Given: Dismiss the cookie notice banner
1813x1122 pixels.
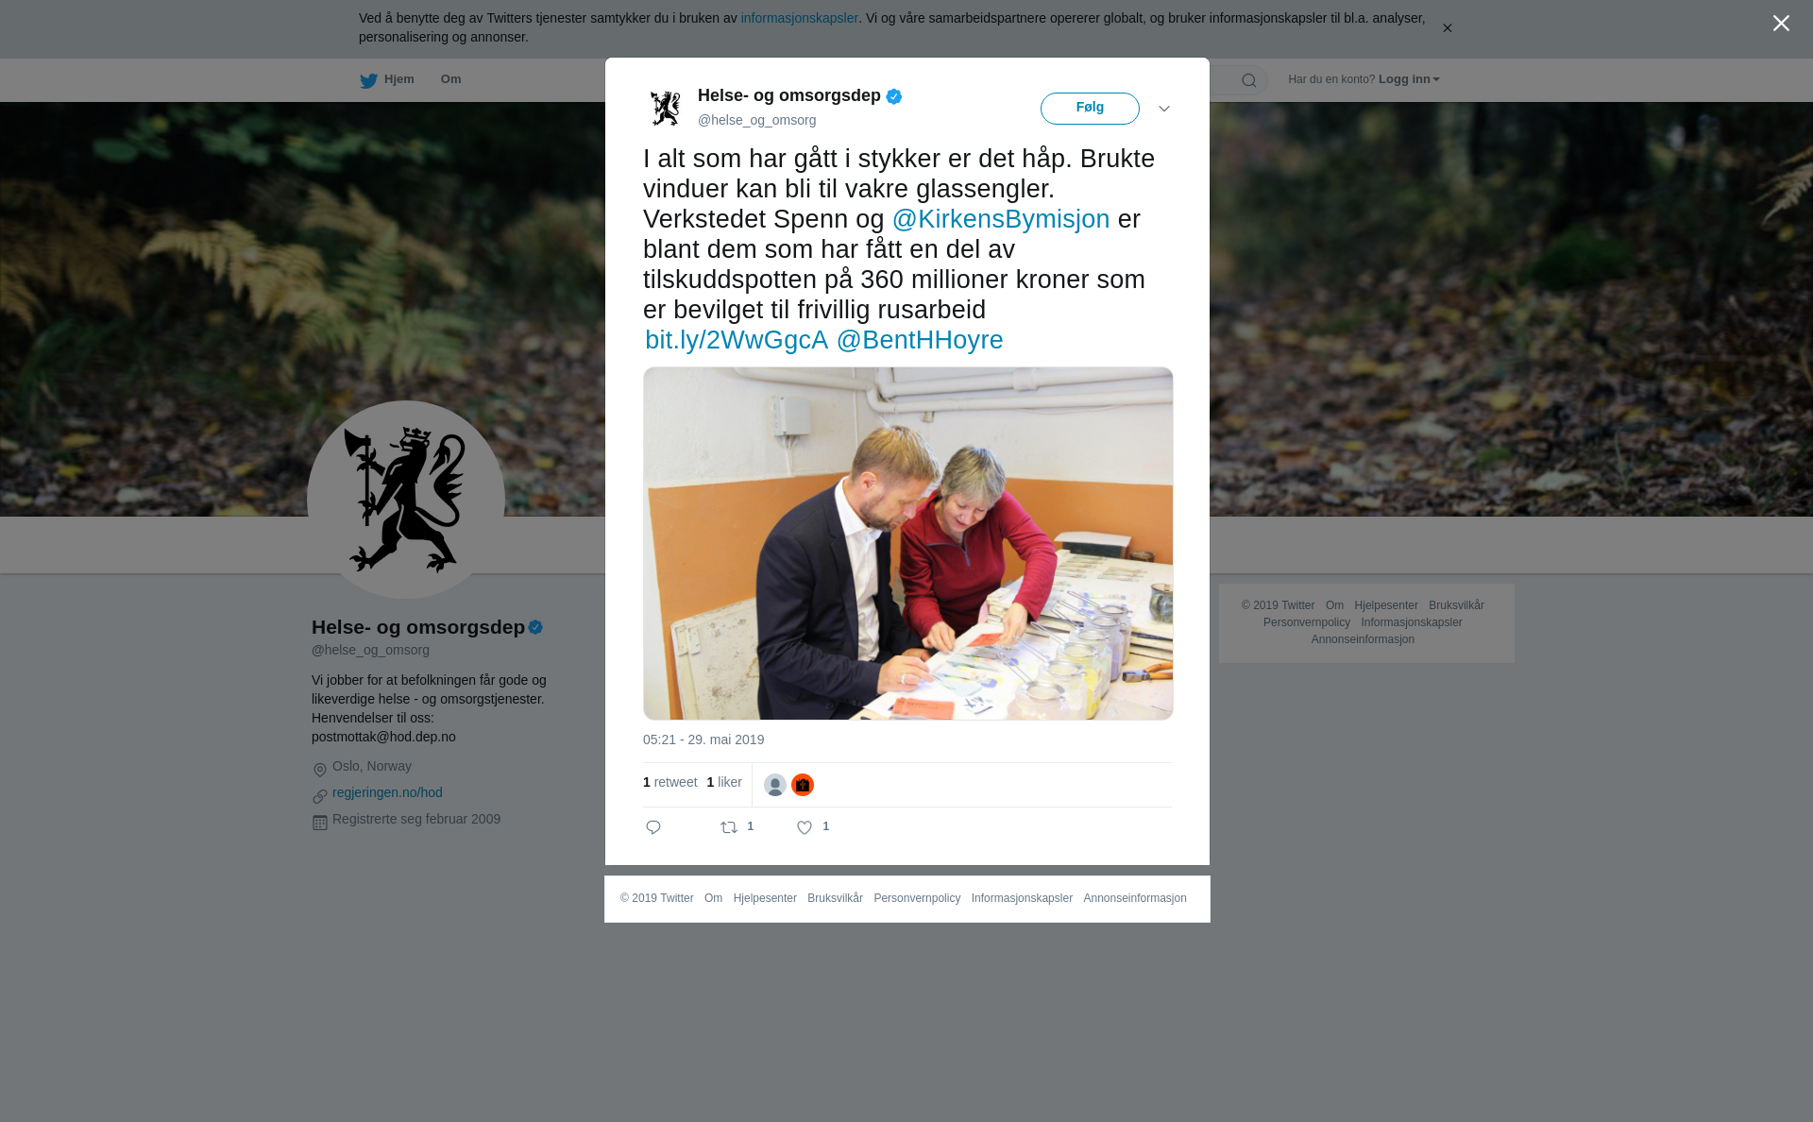Looking at the screenshot, I should [1447, 28].
